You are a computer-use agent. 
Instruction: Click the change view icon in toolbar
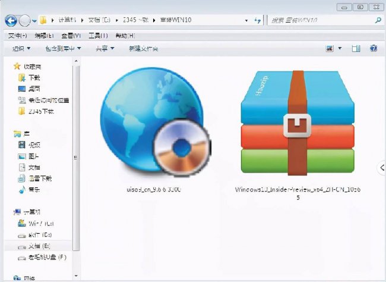(330, 48)
